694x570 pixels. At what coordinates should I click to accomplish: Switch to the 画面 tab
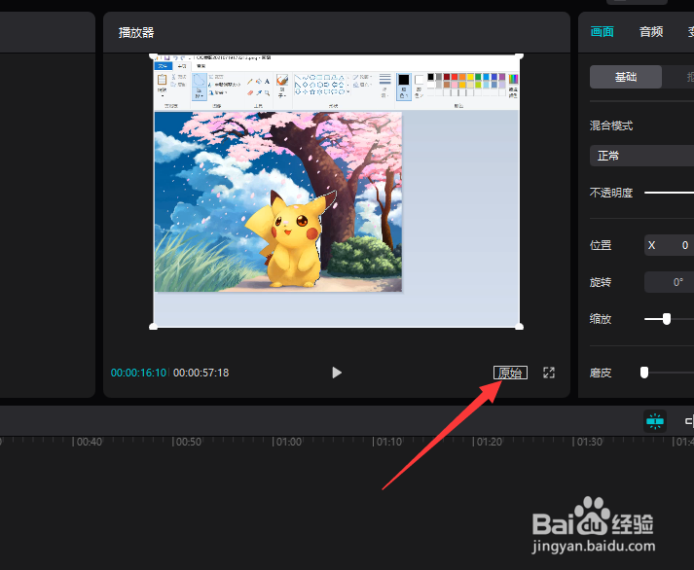tap(602, 32)
